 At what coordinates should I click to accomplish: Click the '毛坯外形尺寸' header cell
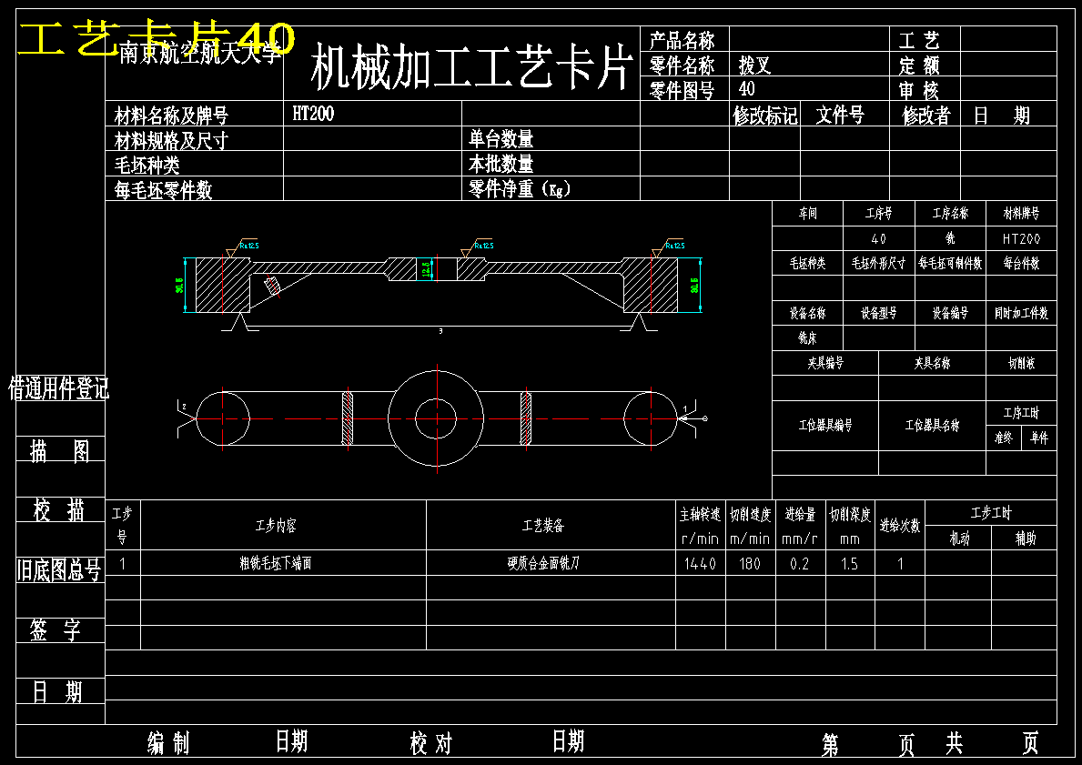click(879, 263)
